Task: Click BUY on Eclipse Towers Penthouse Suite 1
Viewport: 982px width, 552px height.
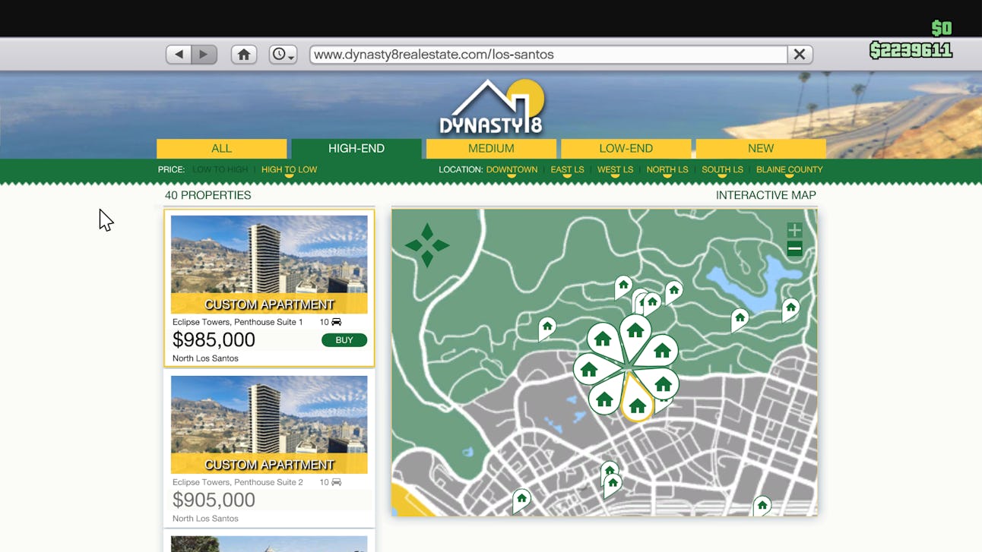Action: [344, 339]
